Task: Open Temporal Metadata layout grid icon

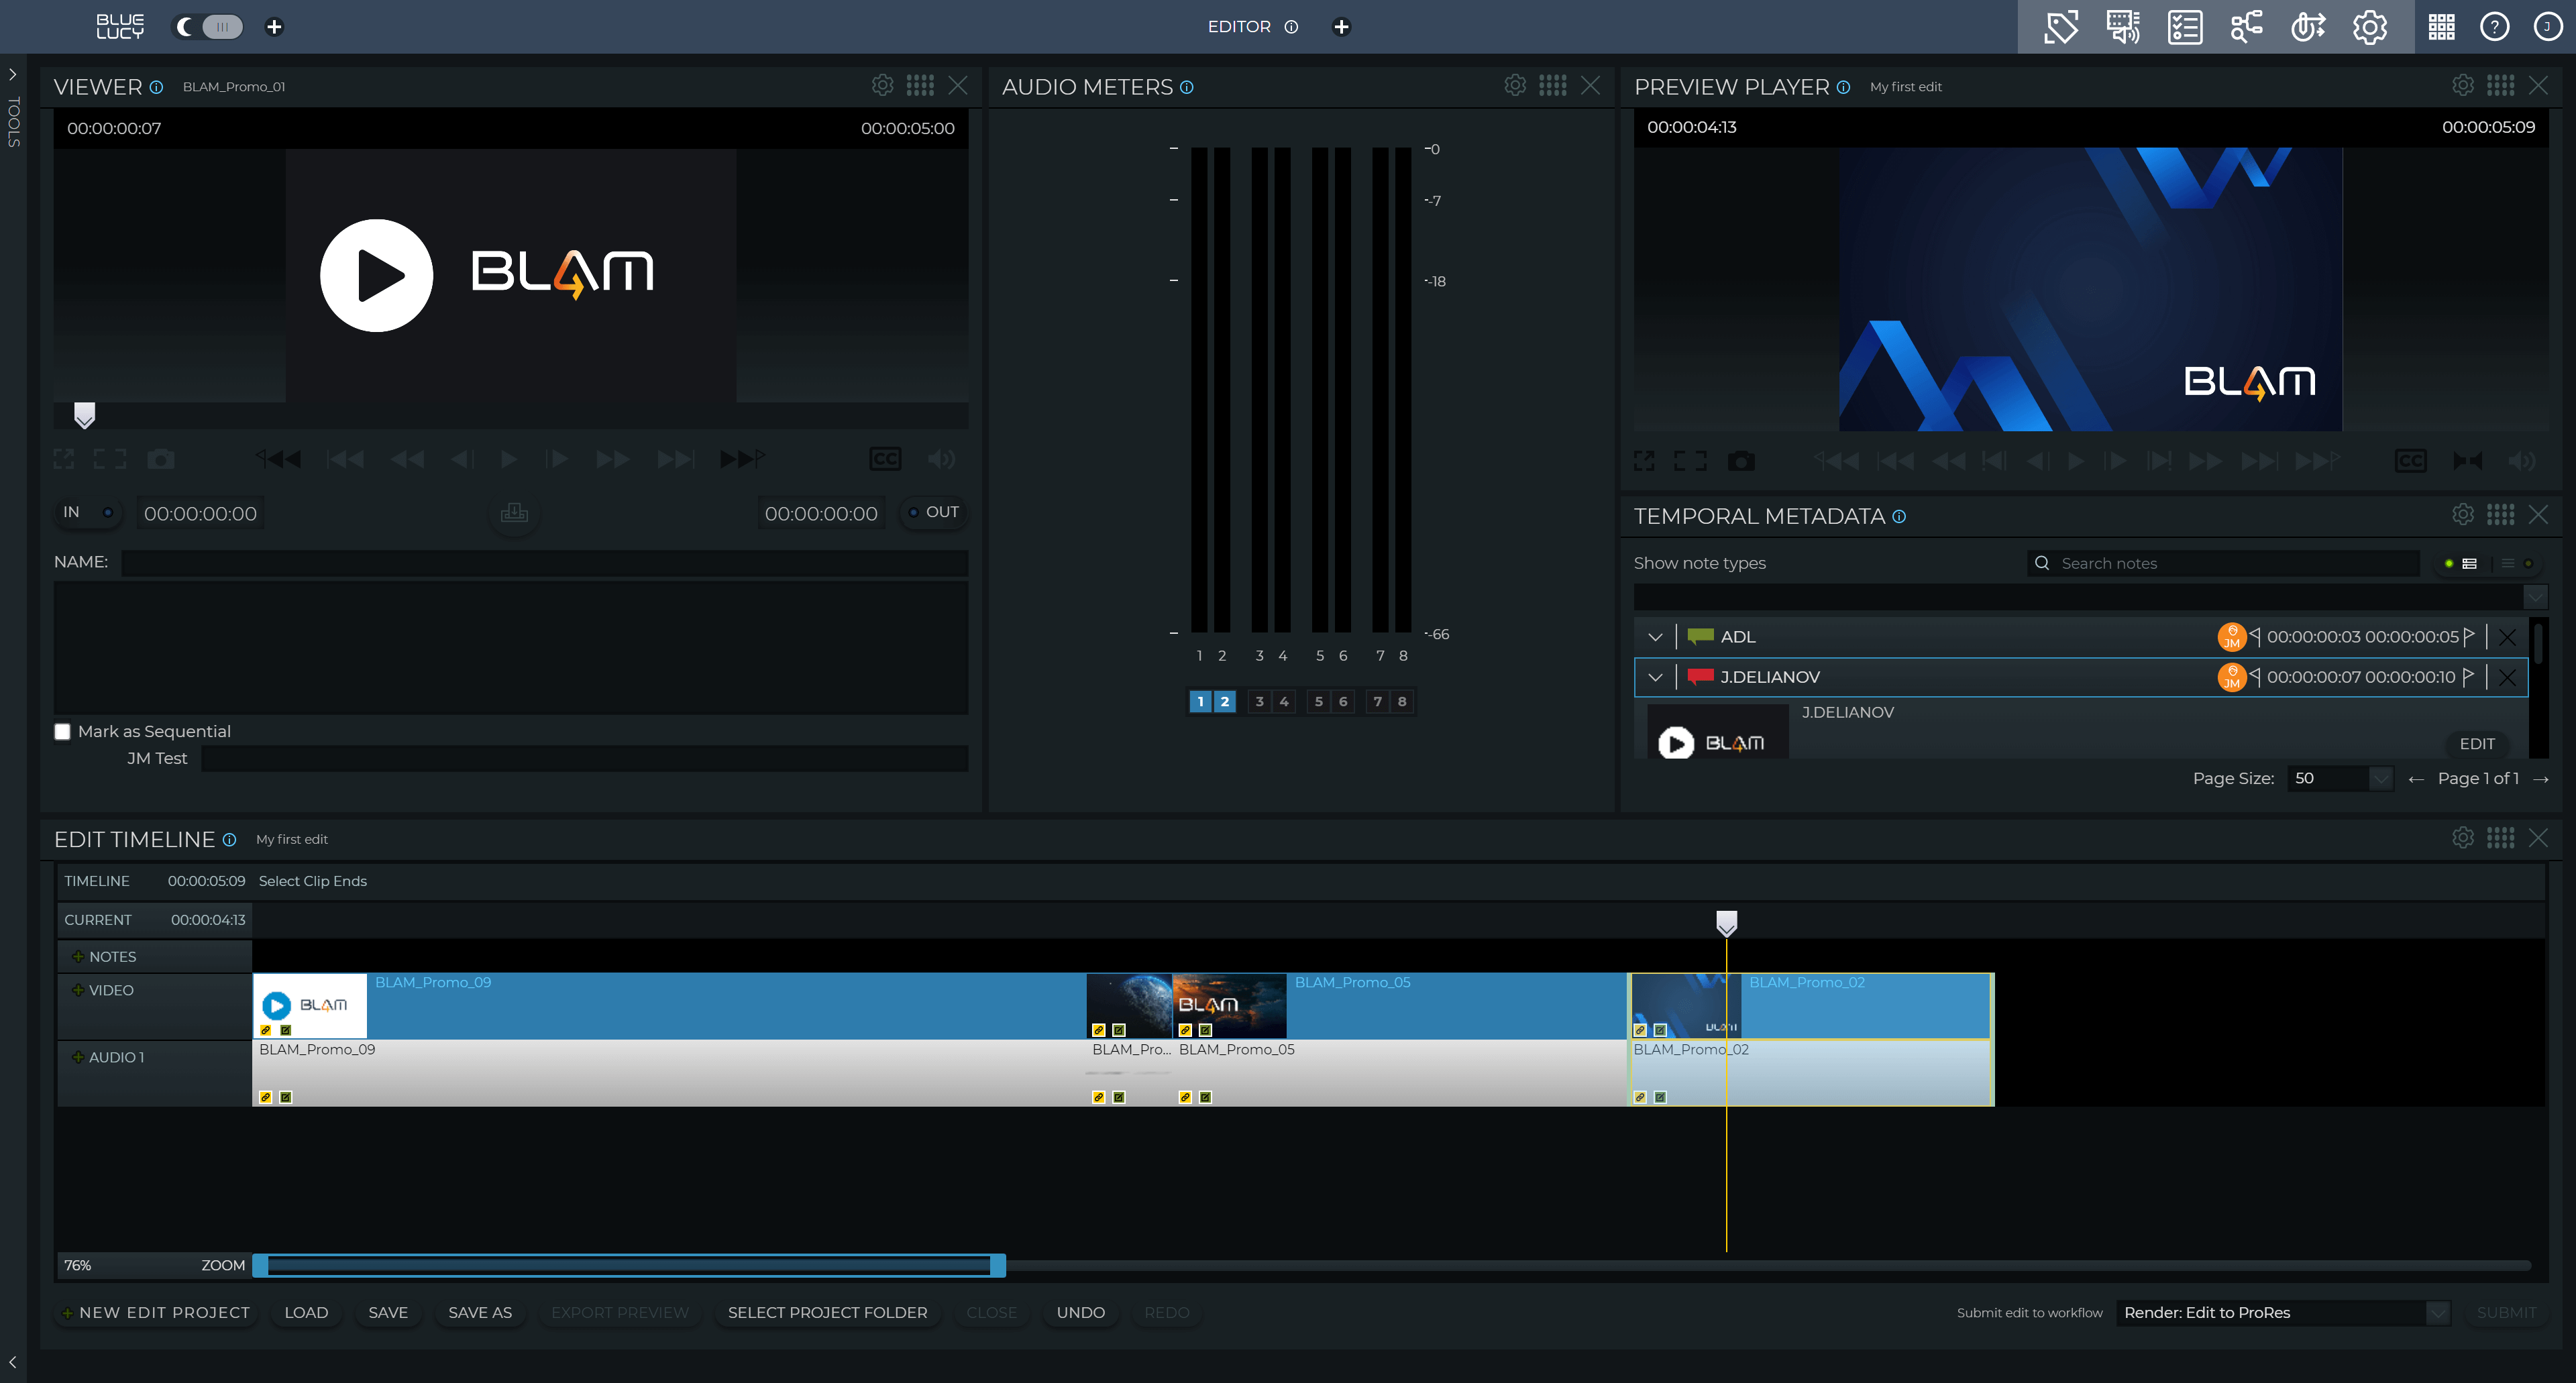Action: tap(2501, 515)
